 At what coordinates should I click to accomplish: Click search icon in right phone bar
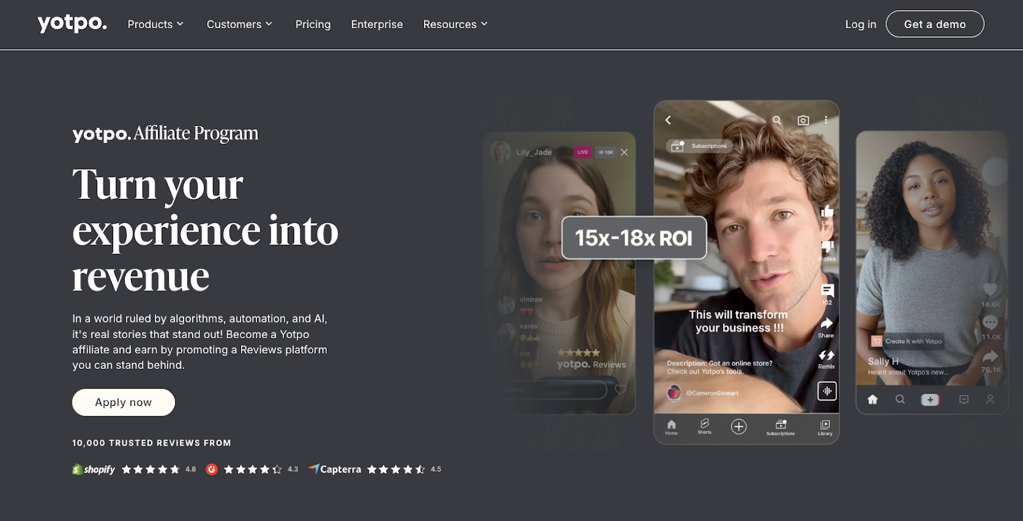900,400
